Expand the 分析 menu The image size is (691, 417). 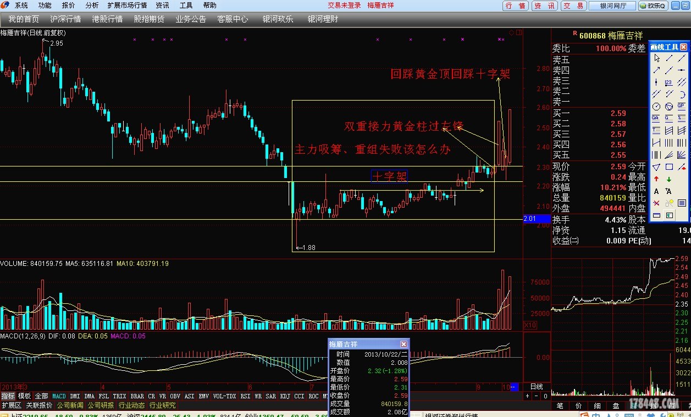(92, 5)
